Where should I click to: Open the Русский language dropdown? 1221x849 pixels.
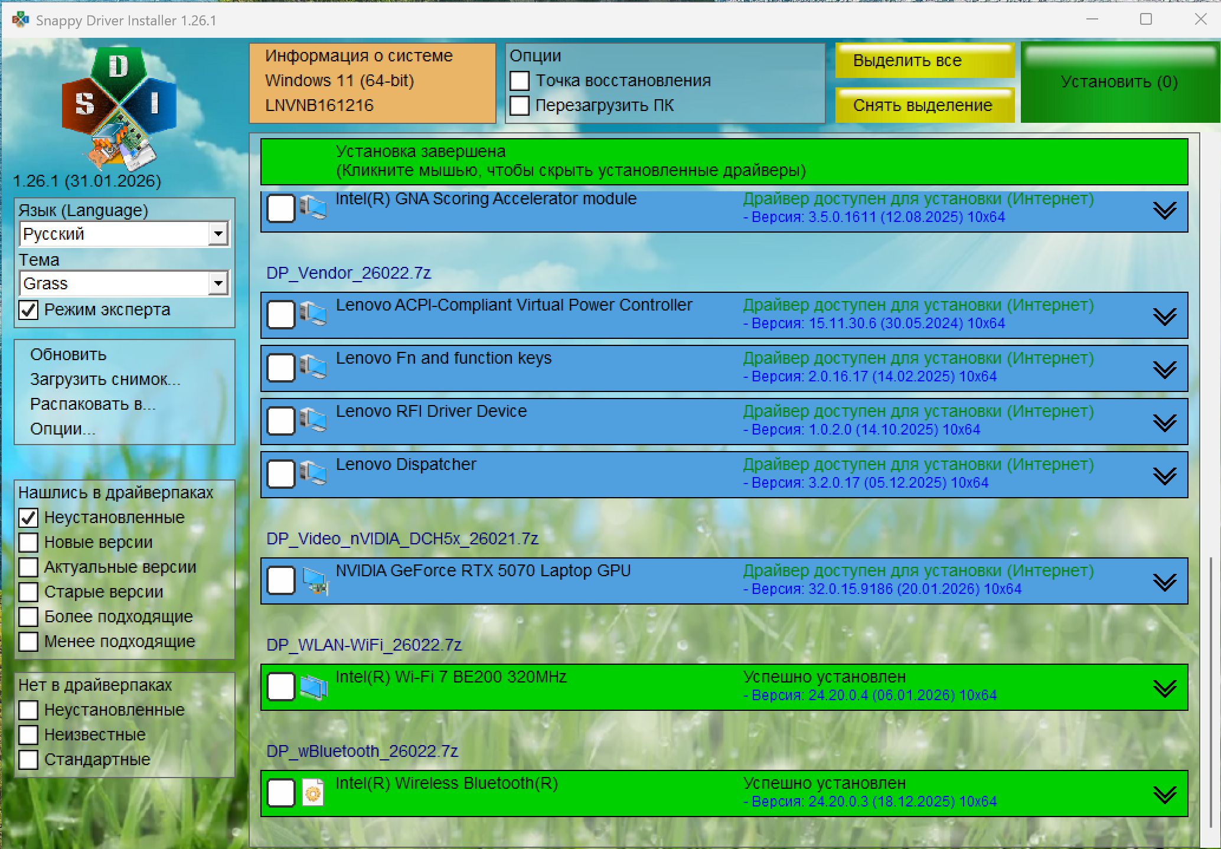(x=218, y=234)
